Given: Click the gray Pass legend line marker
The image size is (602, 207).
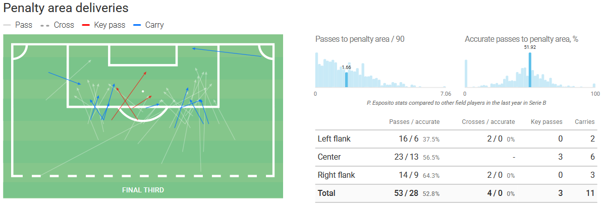Looking at the screenshot, I should point(7,25).
